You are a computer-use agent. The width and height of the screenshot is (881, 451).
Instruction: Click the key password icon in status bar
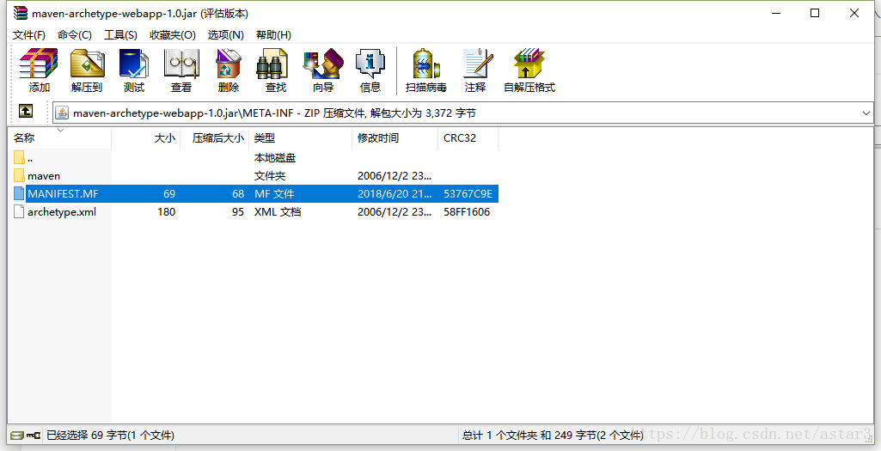[x=34, y=436]
